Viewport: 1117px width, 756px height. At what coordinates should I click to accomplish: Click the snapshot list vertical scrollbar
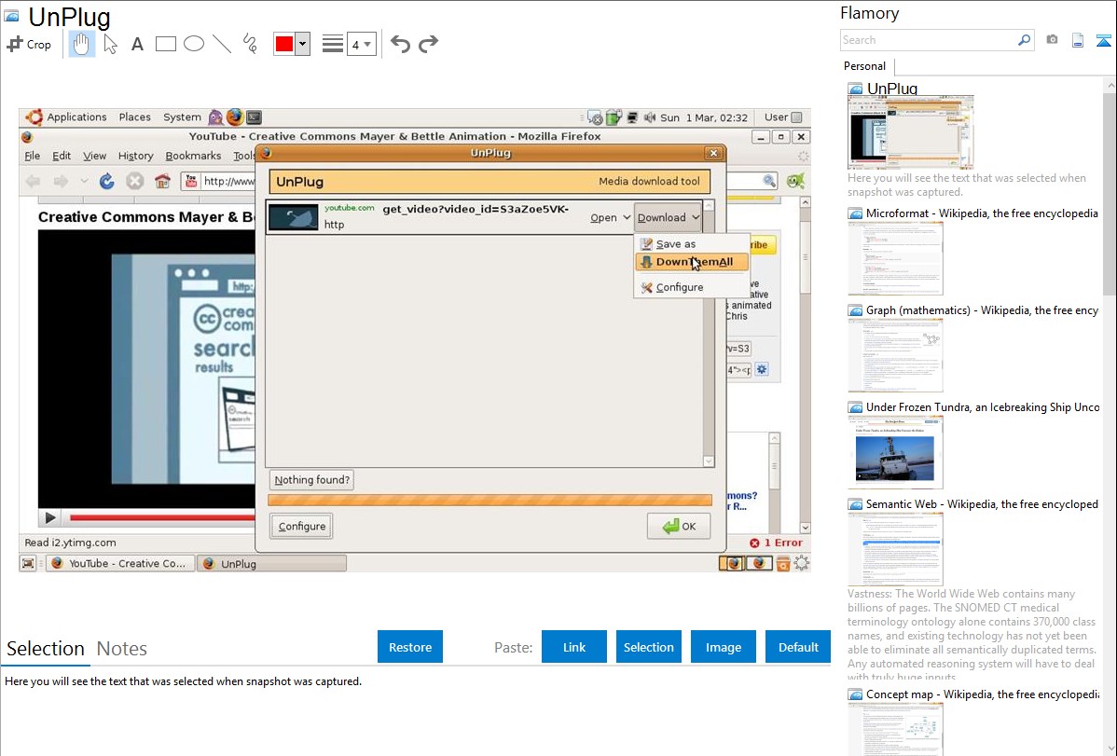point(1110,192)
